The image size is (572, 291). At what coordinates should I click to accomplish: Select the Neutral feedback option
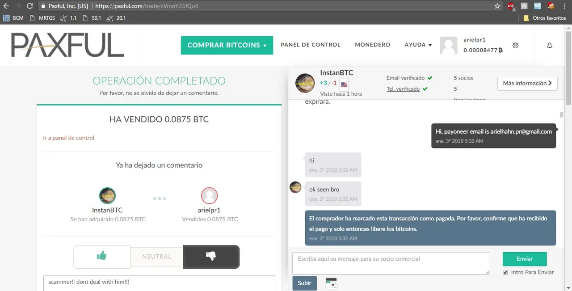pyautogui.click(x=157, y=257)
